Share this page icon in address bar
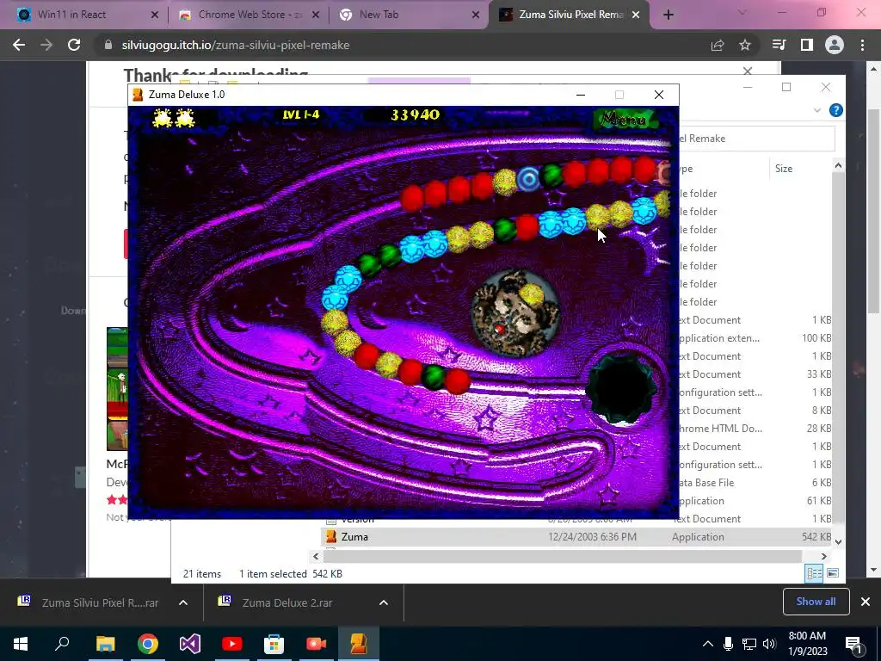Screen dimensions: 881x661 pyautogui.click(x=718, y=45)
